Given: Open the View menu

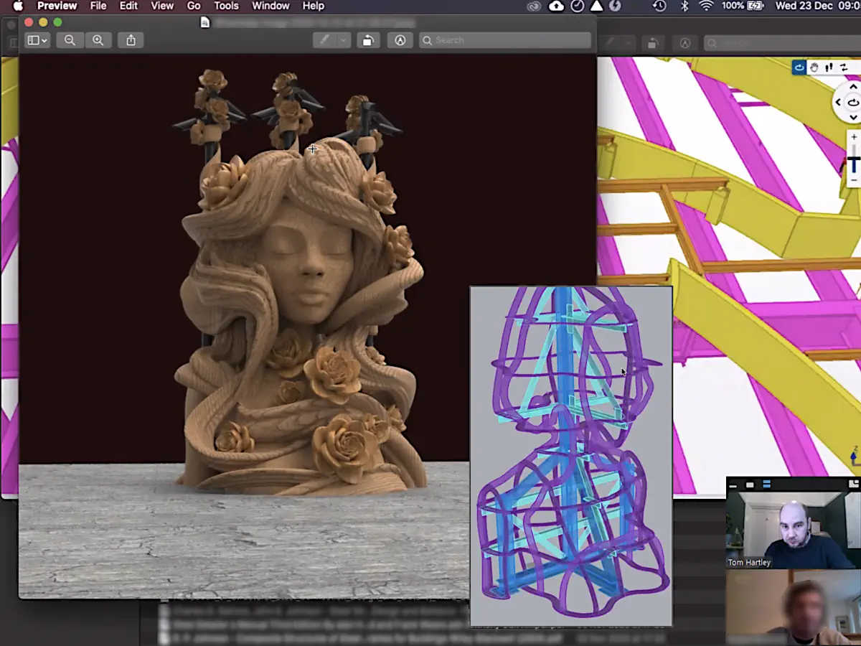Looking at the screenshot, I should 161,6.
